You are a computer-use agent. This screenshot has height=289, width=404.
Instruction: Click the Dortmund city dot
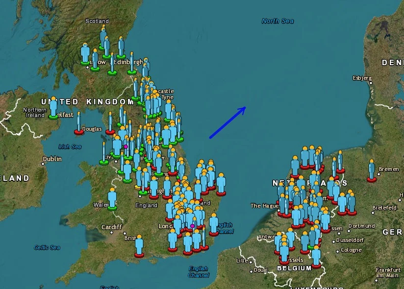coord(349,231)
